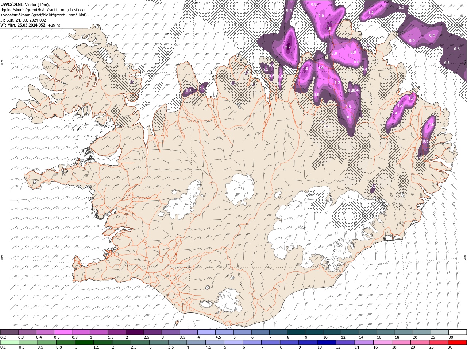Pick the pale green first swatch of the rain scale
The image size is (467, 350).
point(9,342)
